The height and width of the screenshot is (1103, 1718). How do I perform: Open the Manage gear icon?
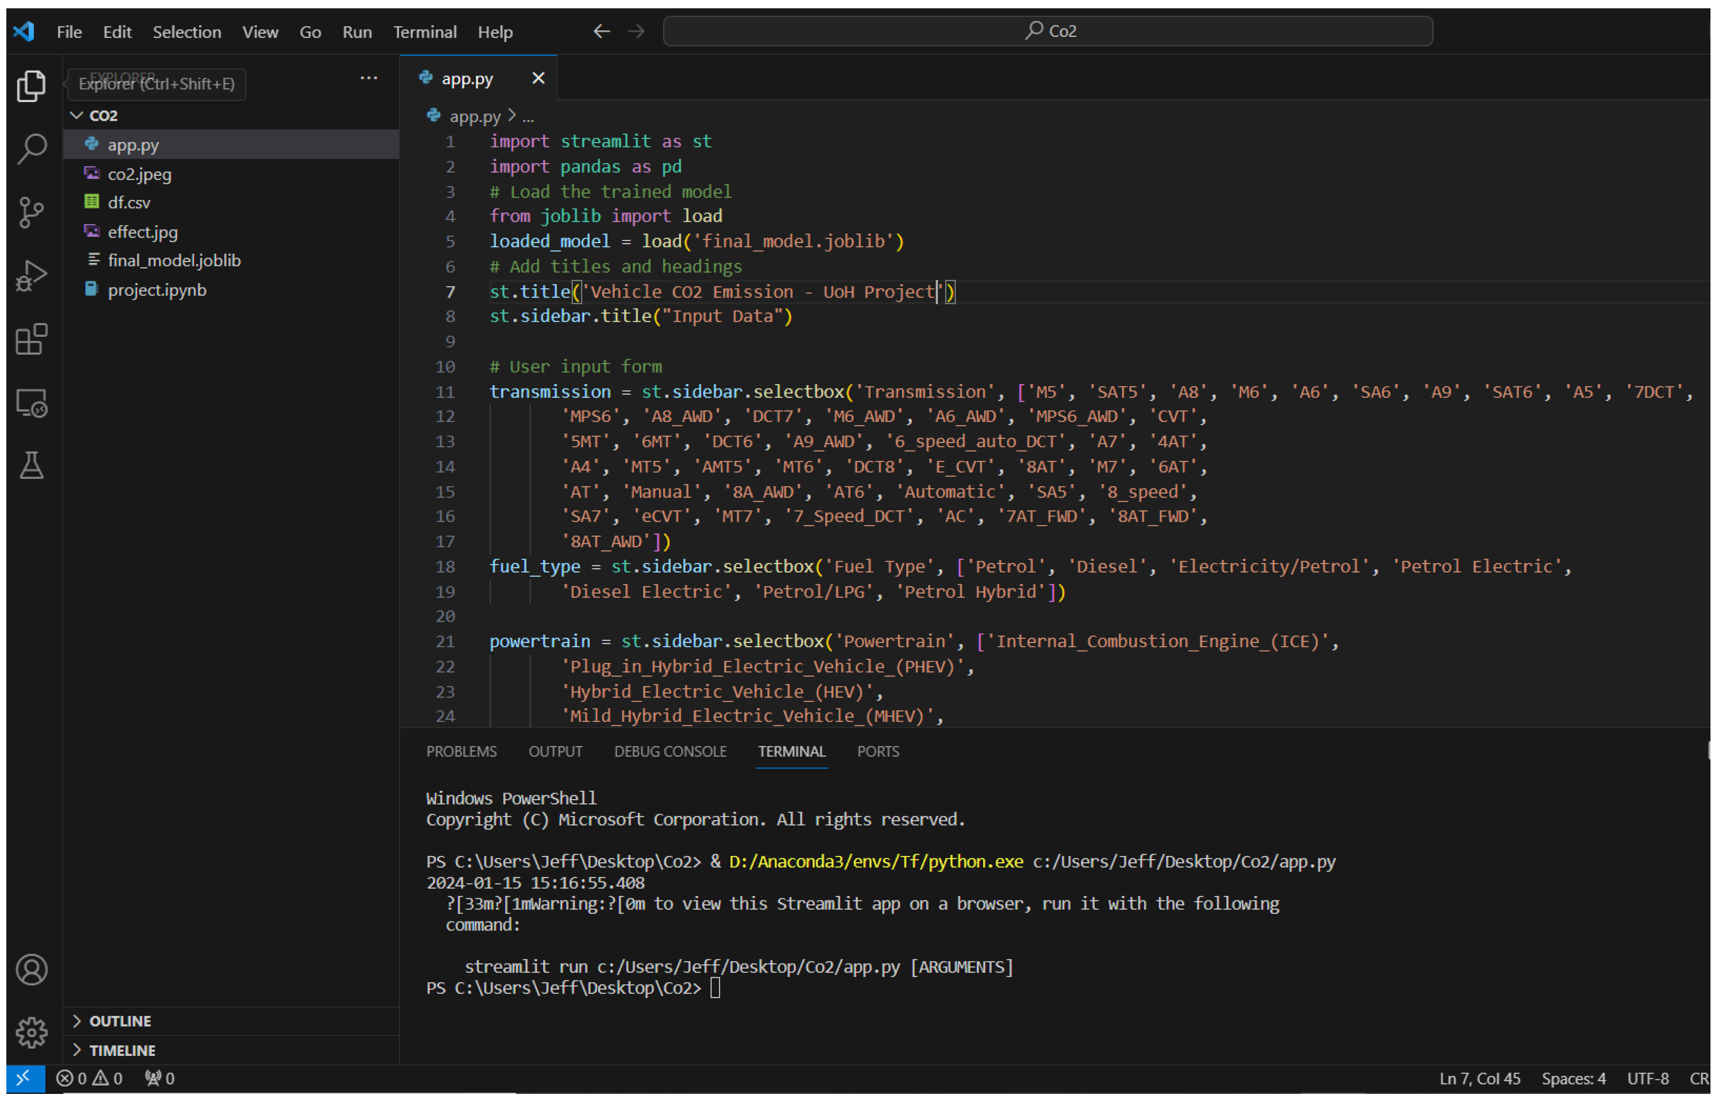pyautogui.click(x=32, y=1033)
